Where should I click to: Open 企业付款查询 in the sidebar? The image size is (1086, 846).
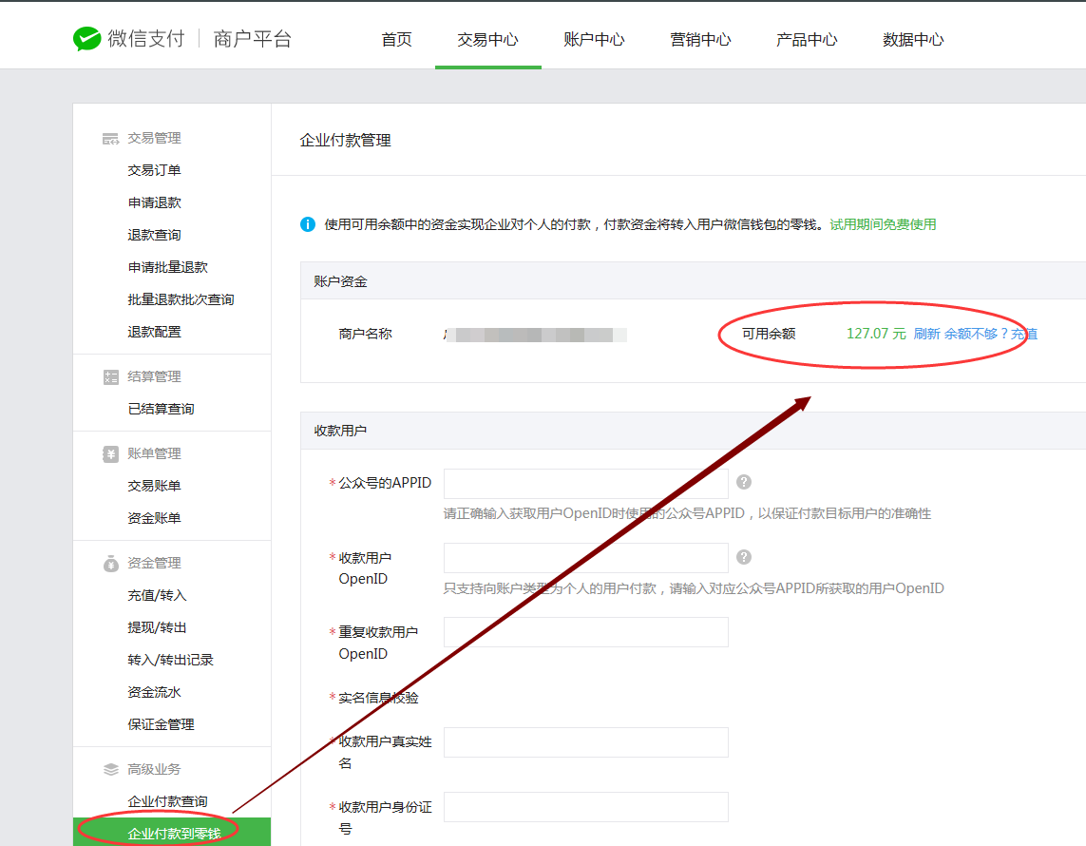pos(167,801)
